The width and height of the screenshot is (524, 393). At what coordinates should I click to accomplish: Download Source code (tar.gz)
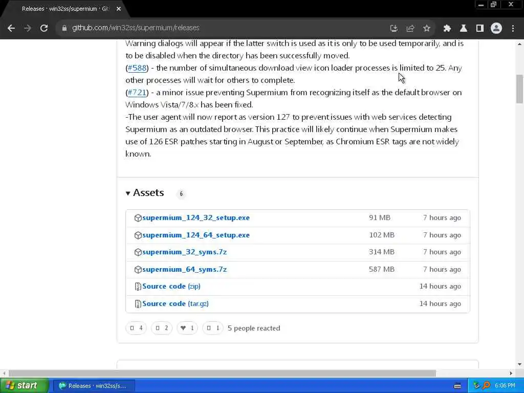pyautogui.click(x=176, y=304)
